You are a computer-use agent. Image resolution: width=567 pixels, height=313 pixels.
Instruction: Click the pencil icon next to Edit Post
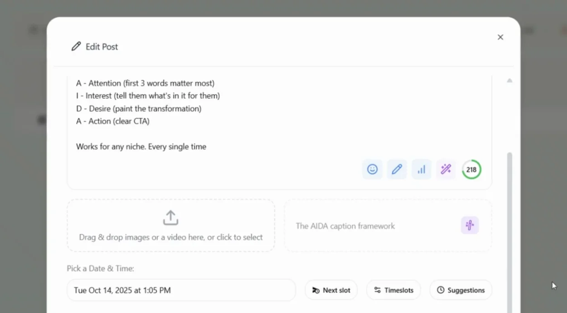[76, 46]
